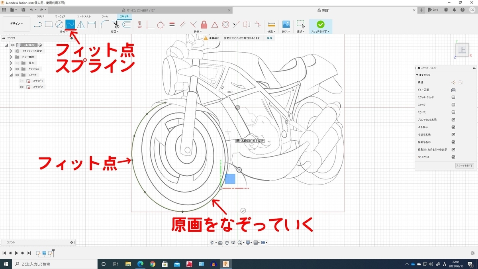The width and height of the screenshot is (478, 269).
Task: Open the シート メタル tab
Action: click(84, 16)
